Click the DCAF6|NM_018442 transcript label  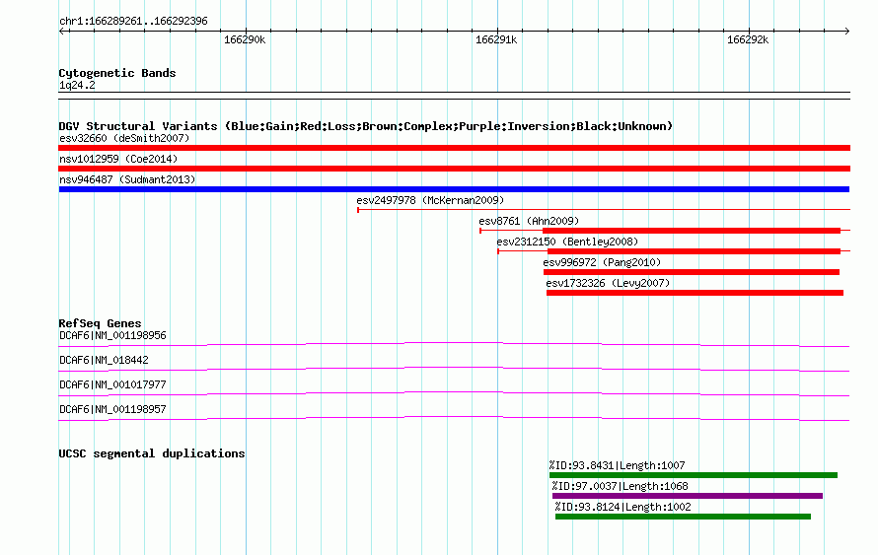tap(104, 360)
